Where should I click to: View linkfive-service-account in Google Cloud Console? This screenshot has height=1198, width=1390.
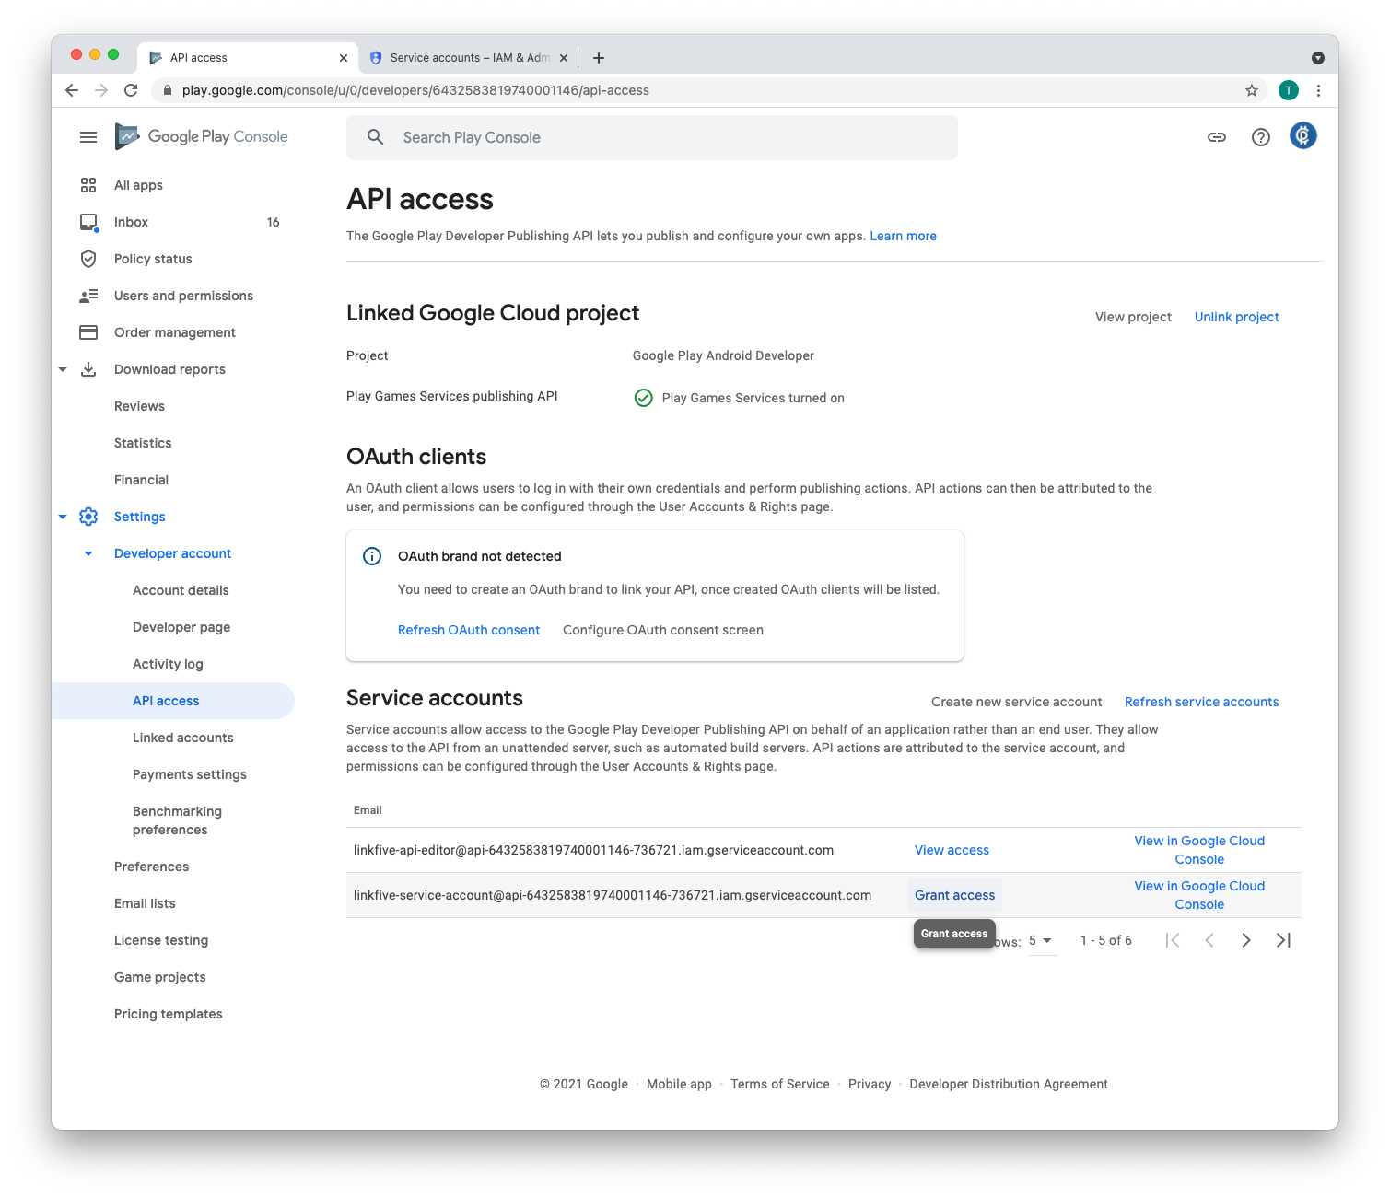click(1199, 895)
